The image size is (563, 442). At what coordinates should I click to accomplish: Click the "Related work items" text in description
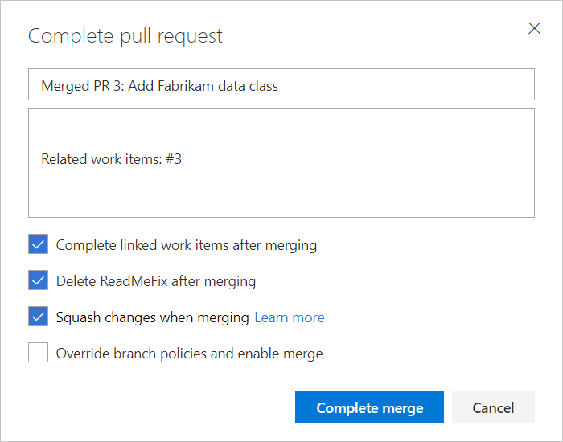click(x=101, y=159)
